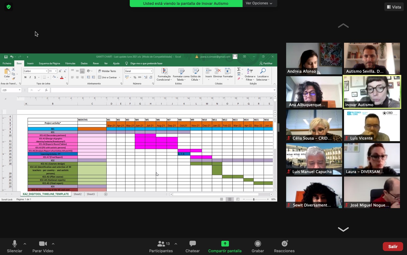The width and height of the screenshot is (407, 255).
Task: Switch to the Dados tab
Action: tap(84, 63)
